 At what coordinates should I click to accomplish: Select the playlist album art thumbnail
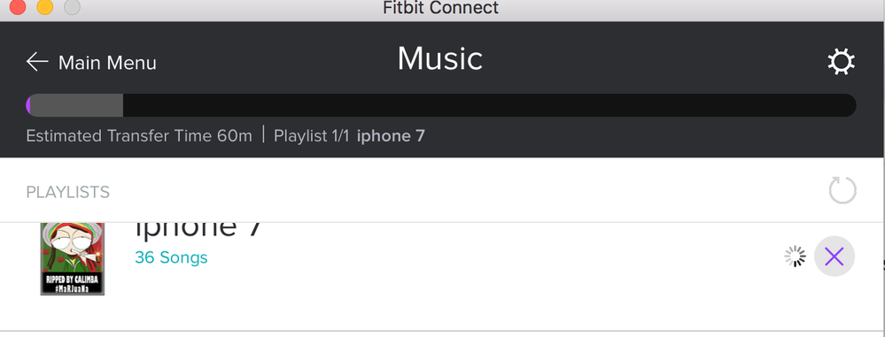(73, 258)
